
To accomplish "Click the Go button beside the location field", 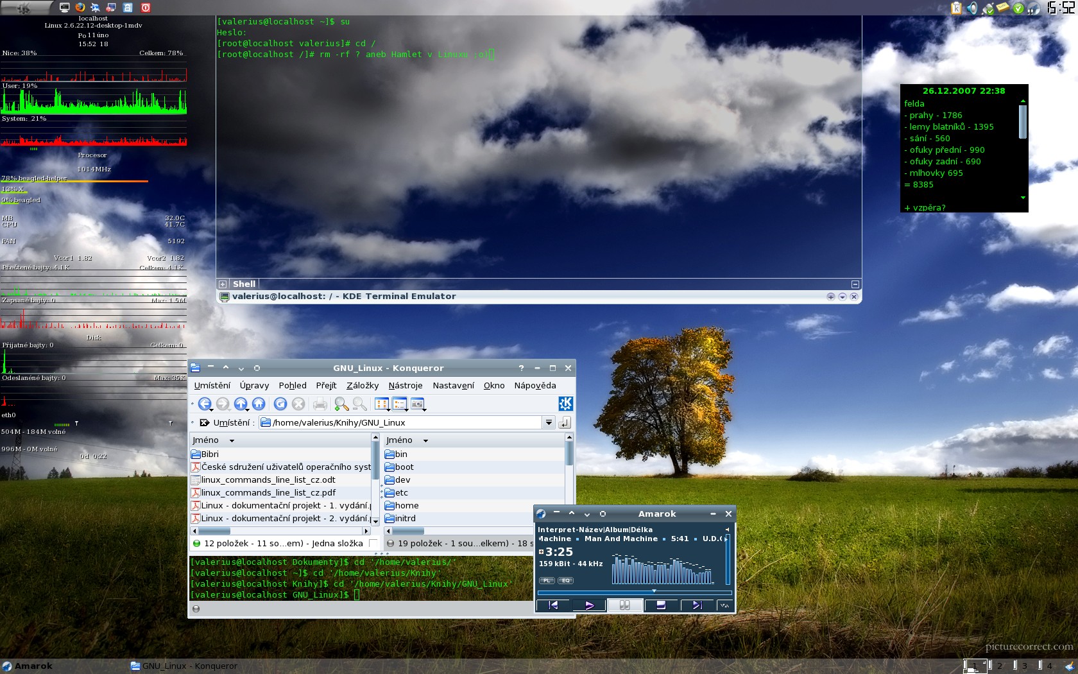I will [565, 422].
